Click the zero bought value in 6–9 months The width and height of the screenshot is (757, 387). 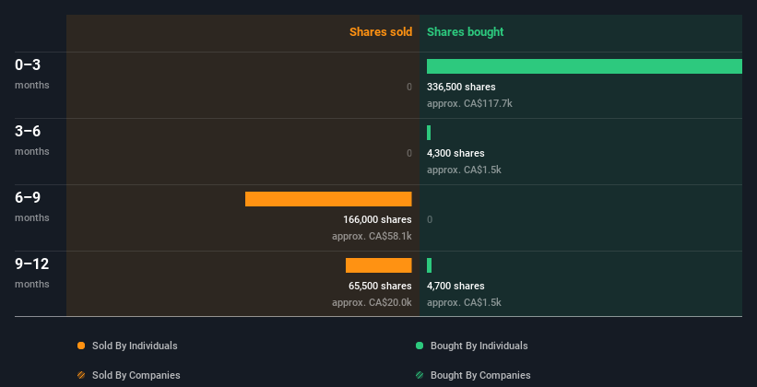click(x=430, y=219)
